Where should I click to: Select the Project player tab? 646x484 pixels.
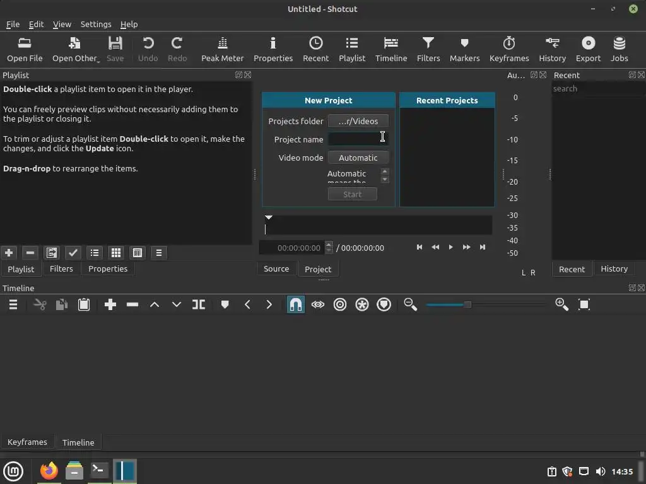tap(318, 269)
